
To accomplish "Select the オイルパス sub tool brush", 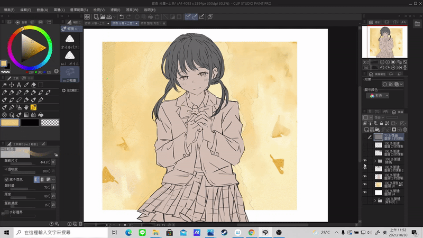I will click(x=70, y=41).
